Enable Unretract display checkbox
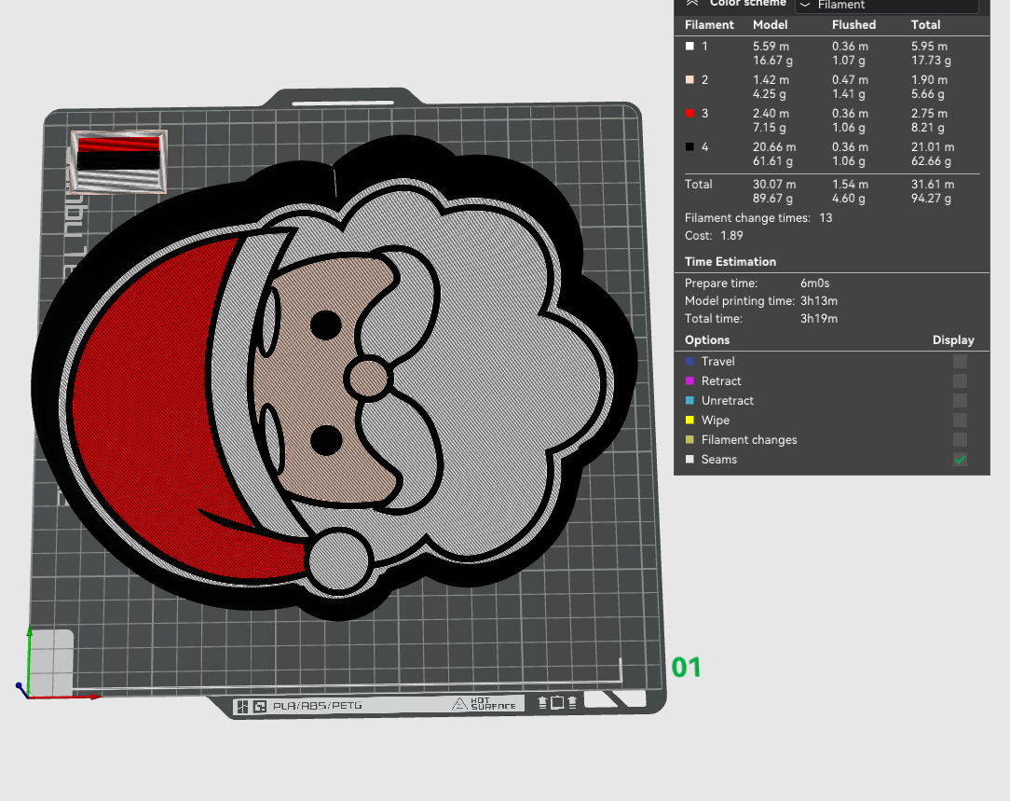 pos(960,401)
